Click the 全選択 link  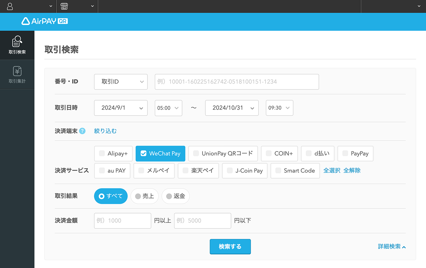point(332,170)
